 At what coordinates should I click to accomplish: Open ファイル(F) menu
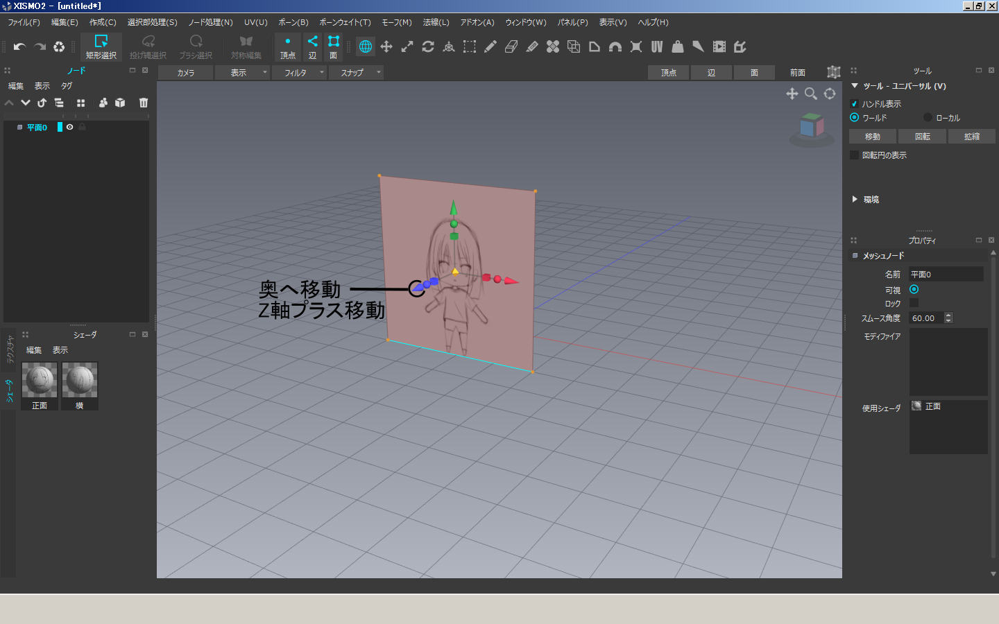pos(24,22)
